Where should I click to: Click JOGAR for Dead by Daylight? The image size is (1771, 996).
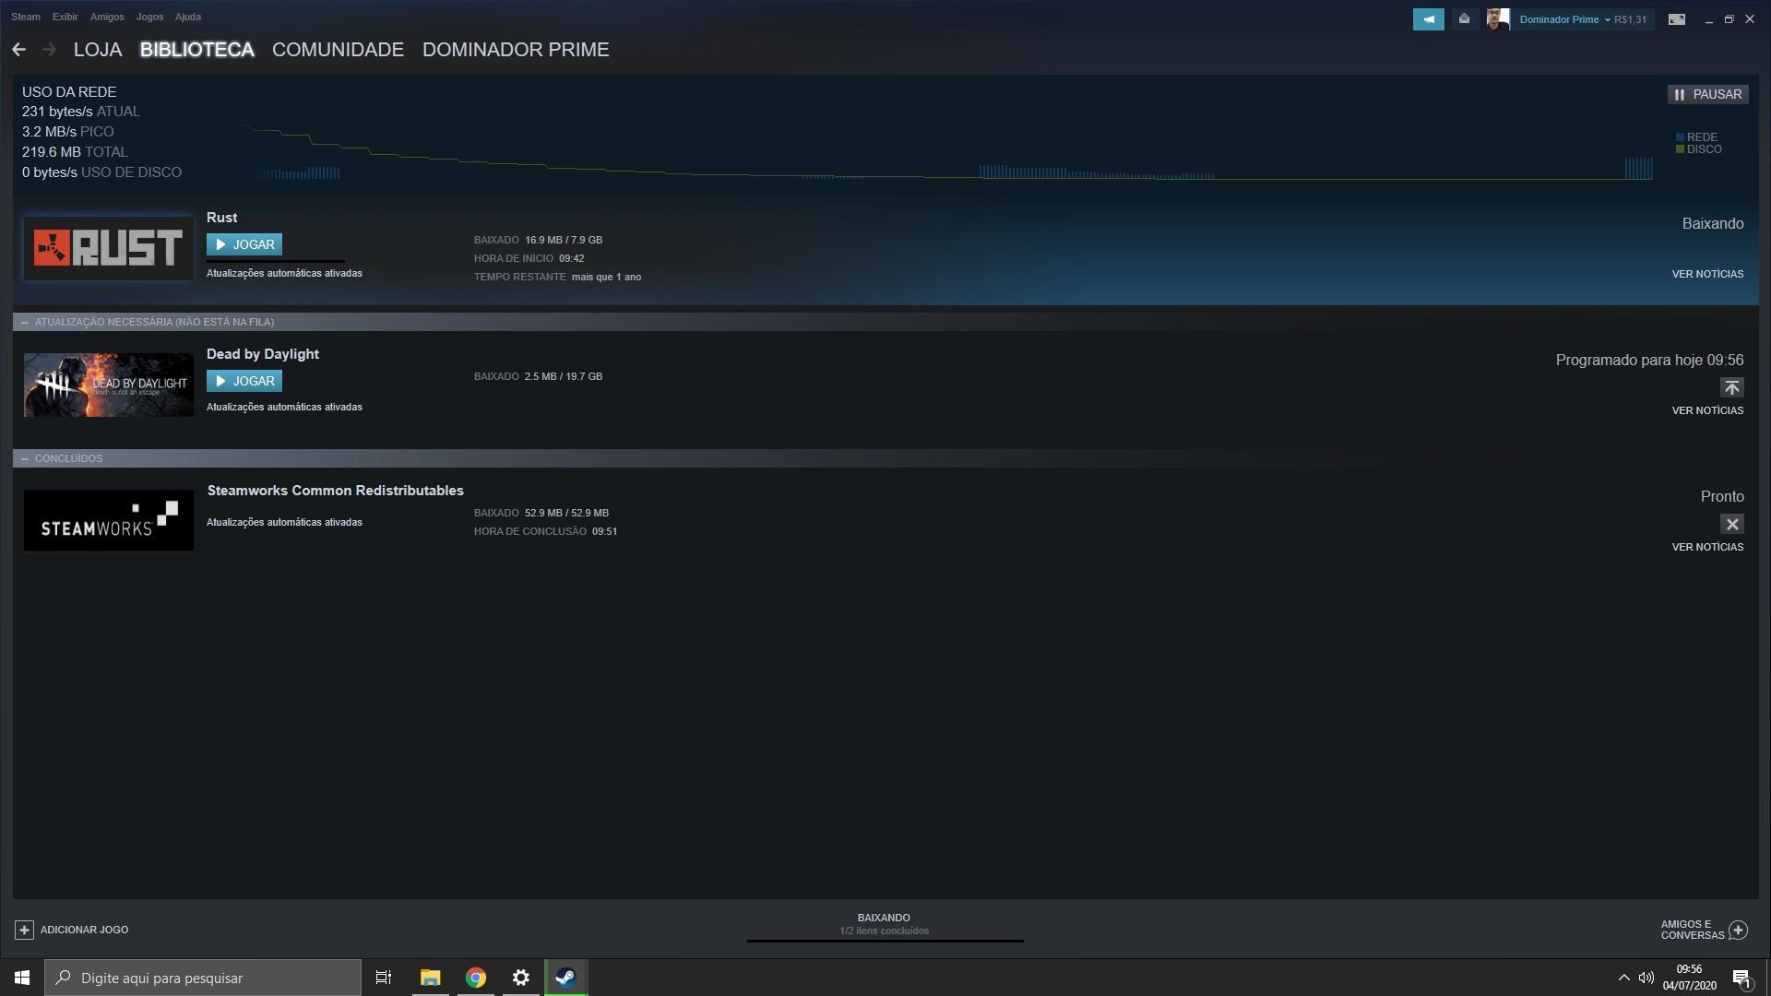pyautogui.click(x=244, y=381)
